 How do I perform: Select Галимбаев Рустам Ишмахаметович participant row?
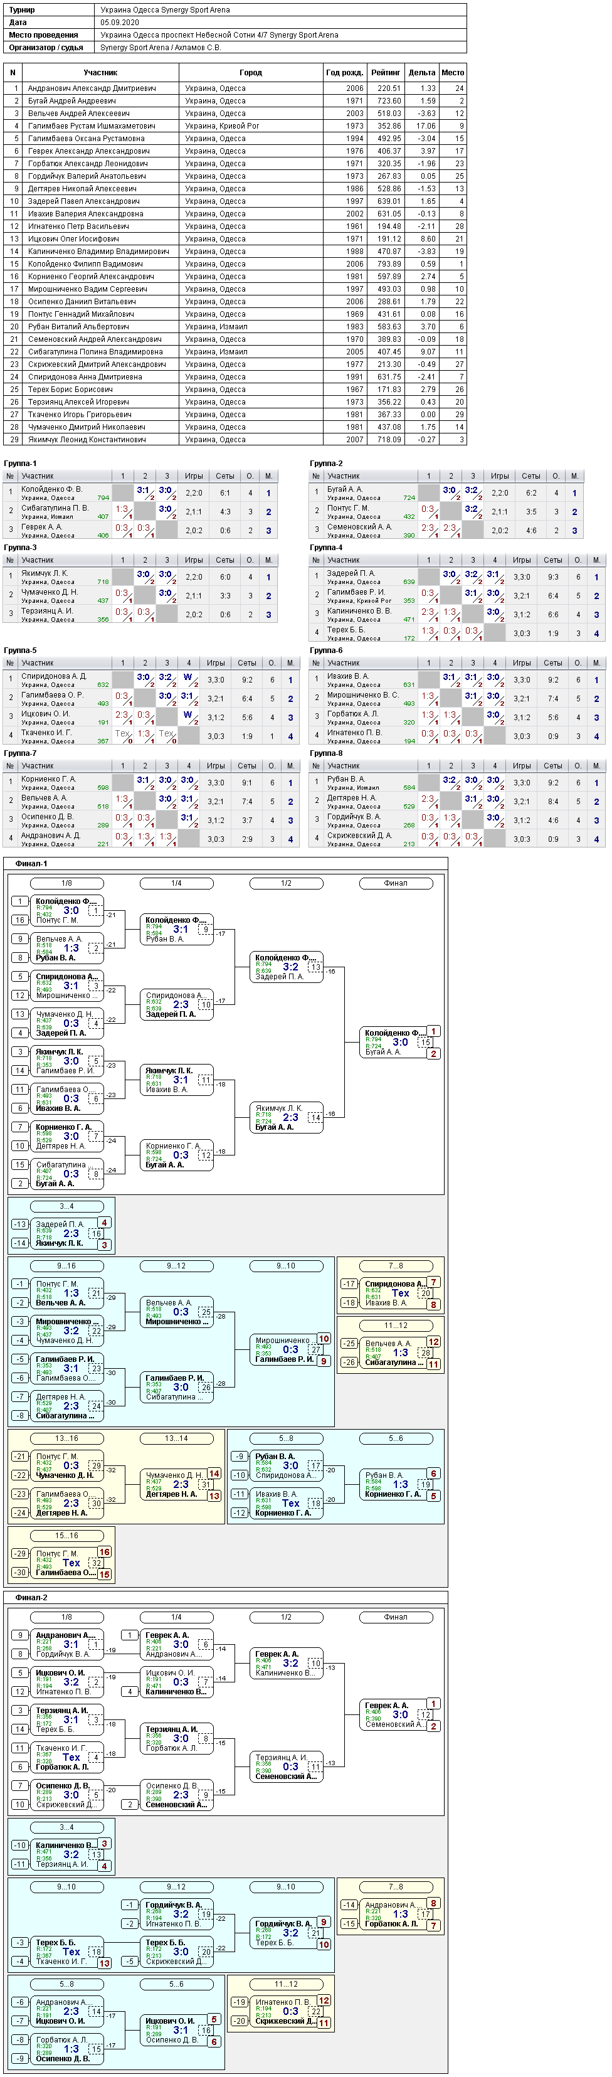tap(235, 126)
